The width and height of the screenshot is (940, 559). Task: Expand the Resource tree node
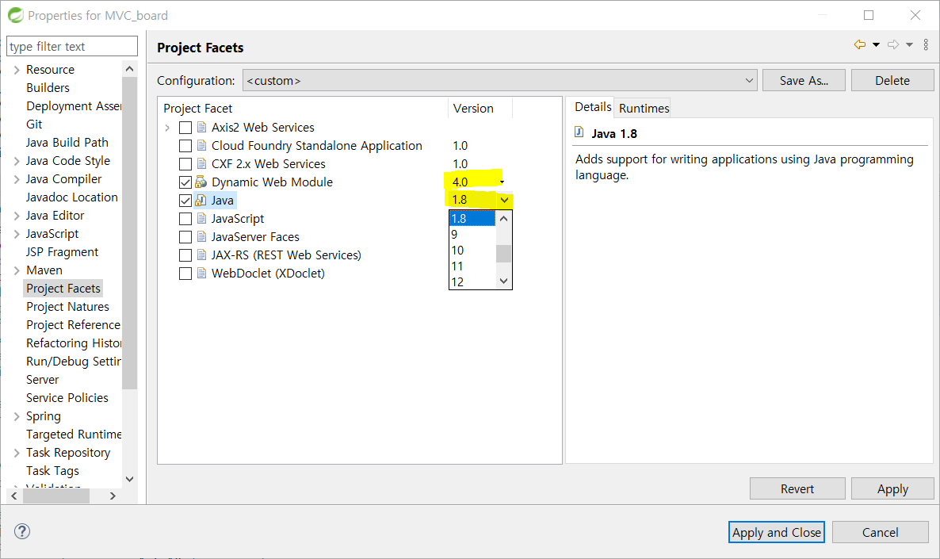[x=17, y=71]
